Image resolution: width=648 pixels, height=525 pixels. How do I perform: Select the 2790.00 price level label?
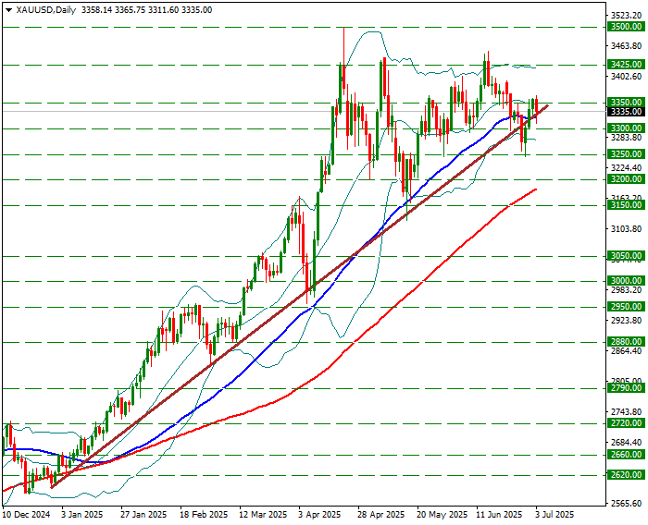(x=626, y=388)
